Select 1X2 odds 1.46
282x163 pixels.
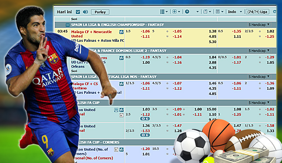[212, 83]
